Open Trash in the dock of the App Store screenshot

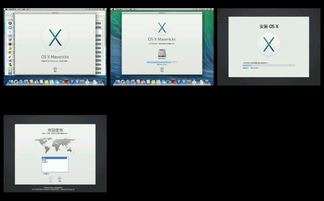(x=100, y=82)
